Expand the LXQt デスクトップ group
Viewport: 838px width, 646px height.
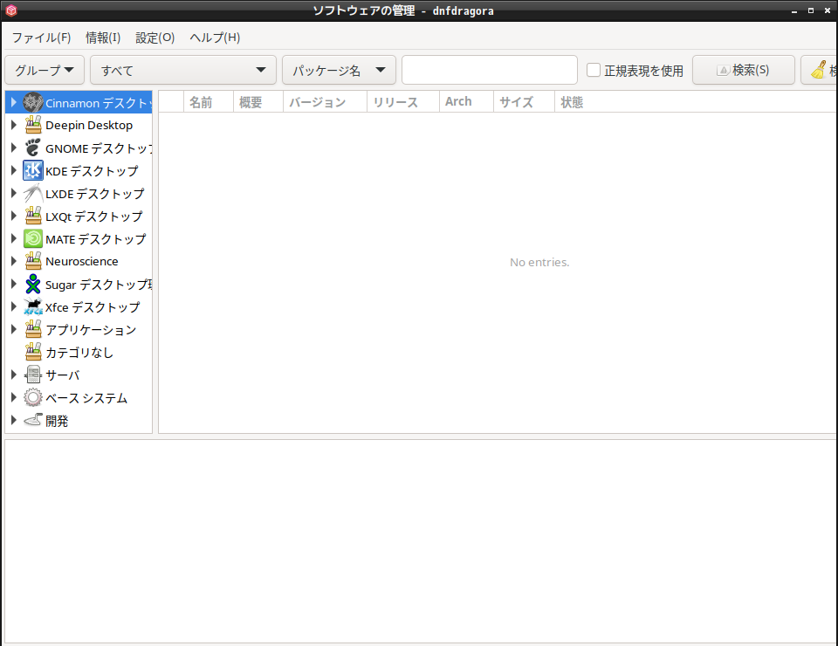[14, 216]
